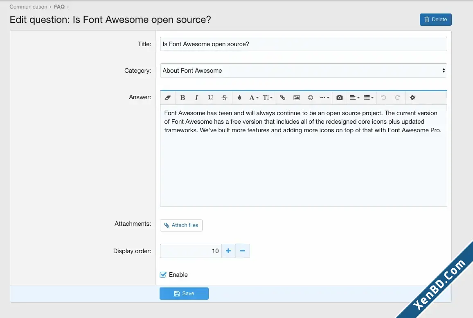This screenshot has height=318, width=473.
Task: Insert a link using the chain icon
Action: (x=282, y=98)
